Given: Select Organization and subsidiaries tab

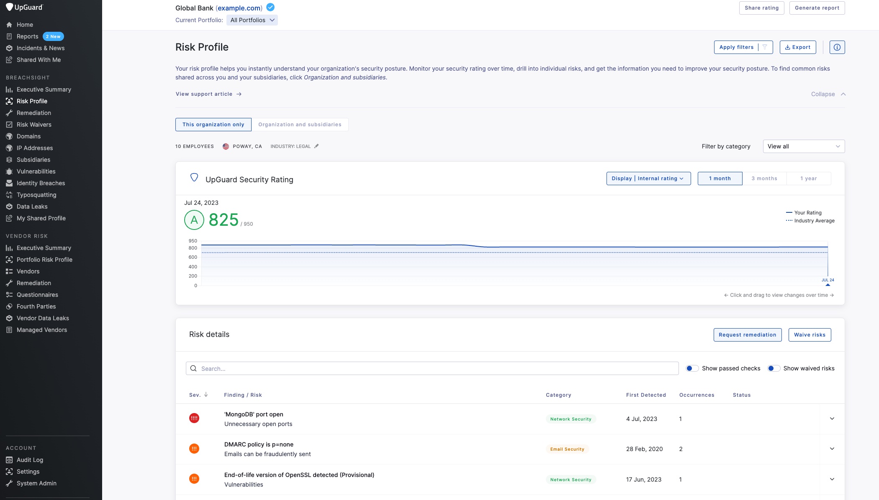Looking at the screenshot, I should point(300,125).
